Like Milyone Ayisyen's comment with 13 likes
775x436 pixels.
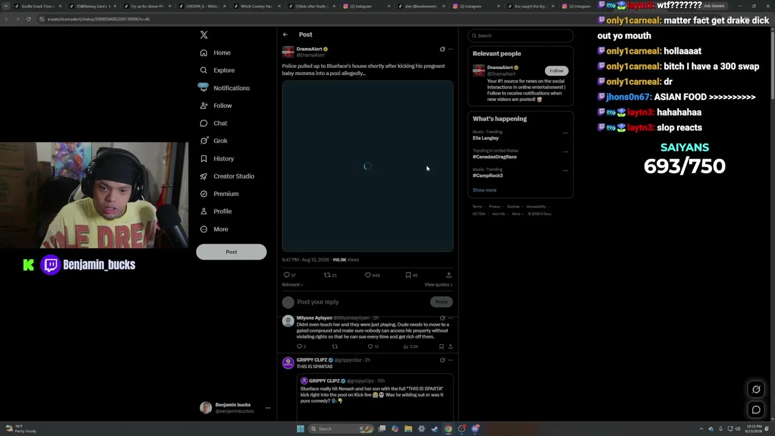pos(372,346)
